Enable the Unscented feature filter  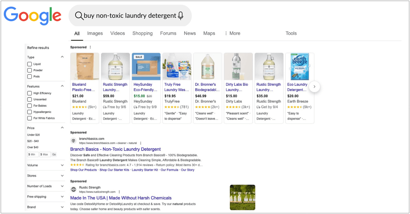[x=30, y=99]
